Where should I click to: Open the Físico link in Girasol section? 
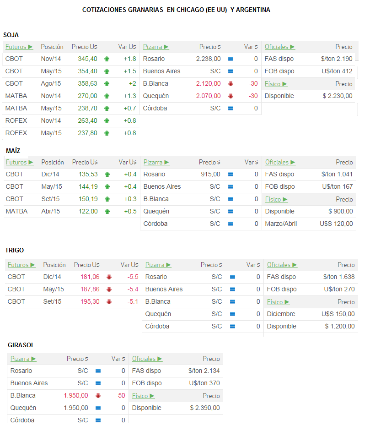143,396
